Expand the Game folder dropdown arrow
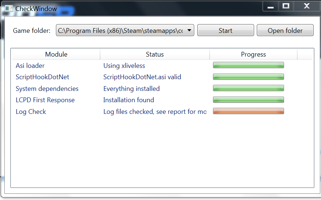This screenshot has width=321, height=200. [x=189, y=31]
